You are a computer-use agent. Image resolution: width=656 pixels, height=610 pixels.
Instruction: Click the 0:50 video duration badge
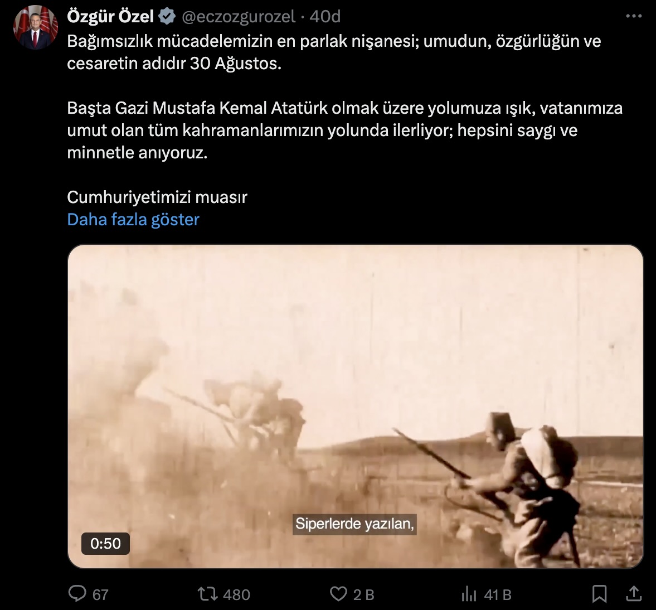point(105,544)
